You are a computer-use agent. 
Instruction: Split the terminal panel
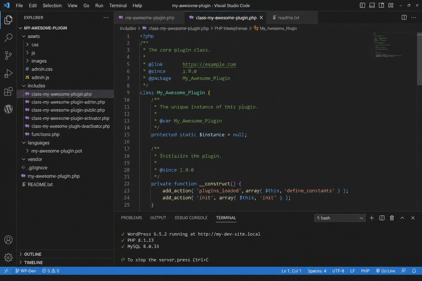pyautogui.click(x=382, y=218)
